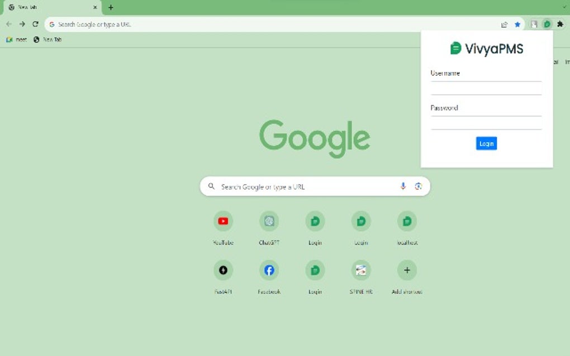
Task: Search by image using the Lens icon
Action: tap(418, 186)
